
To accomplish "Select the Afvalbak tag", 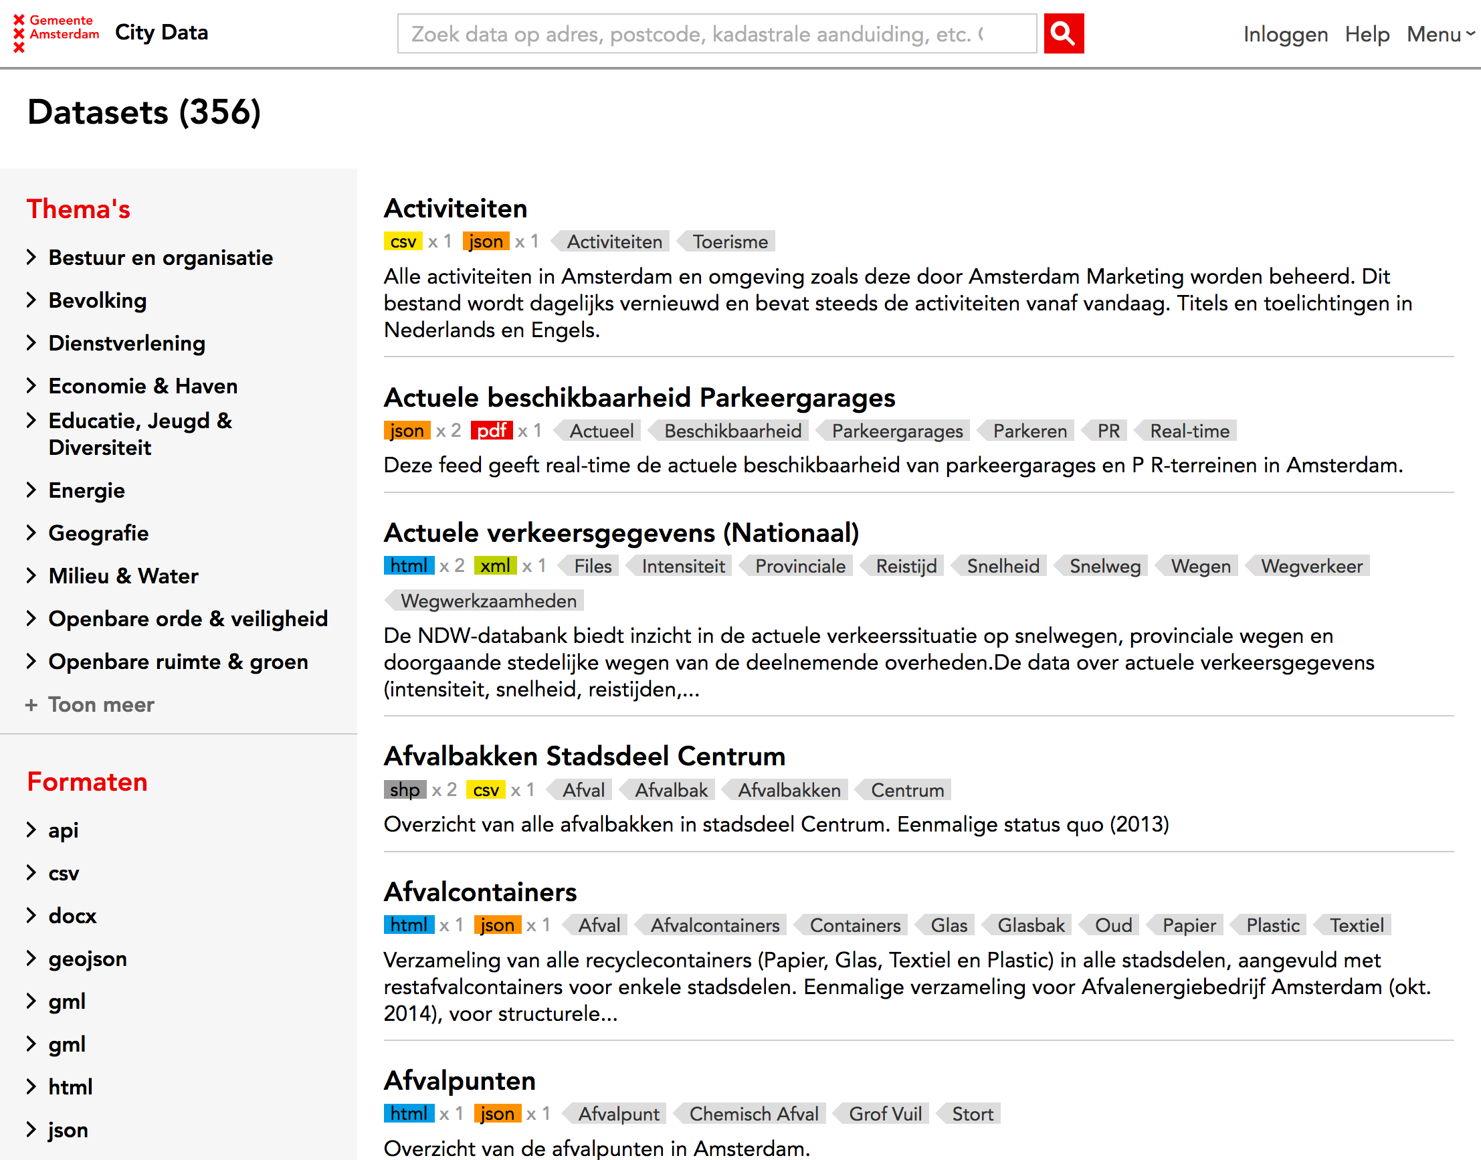I will pos(667,790).
